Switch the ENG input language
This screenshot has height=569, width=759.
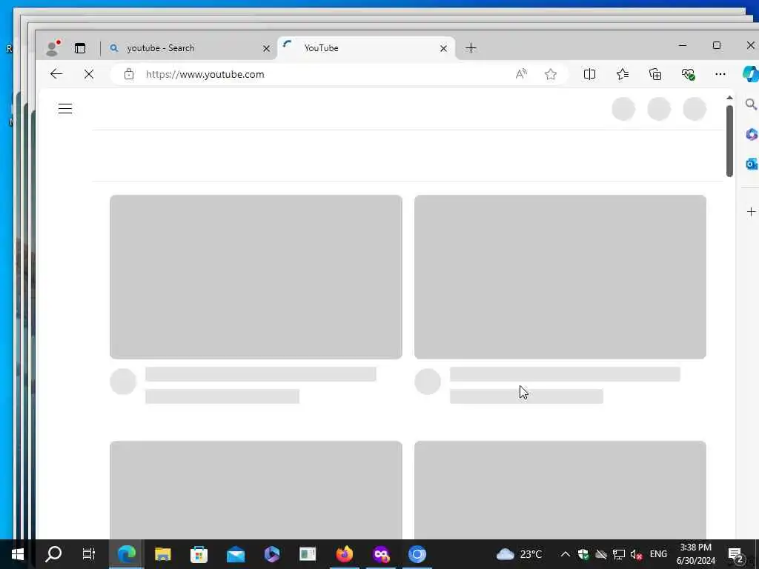point(658,554)
